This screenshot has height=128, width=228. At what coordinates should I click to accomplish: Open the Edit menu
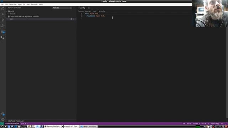click(6, 4)
